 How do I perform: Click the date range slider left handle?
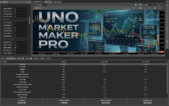point(135,5)
